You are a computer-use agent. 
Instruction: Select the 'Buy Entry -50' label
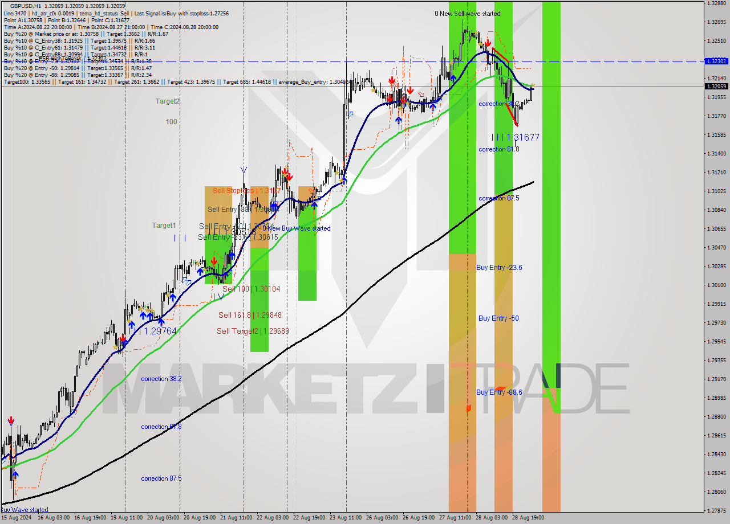click(498, 318)
